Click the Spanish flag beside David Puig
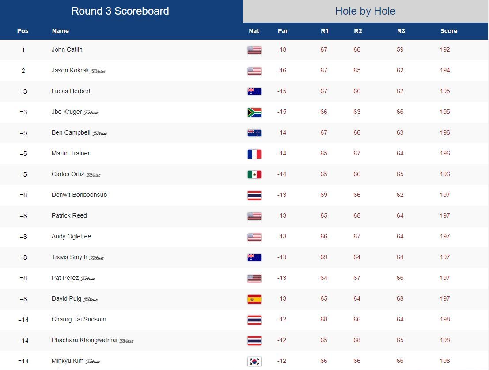489x370 pixels. pos(254,299)
